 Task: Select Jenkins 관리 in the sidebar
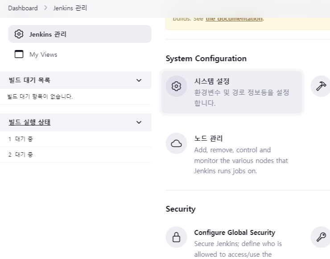80,34
